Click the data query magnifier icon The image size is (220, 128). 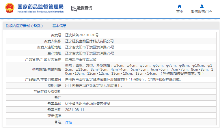74,8
